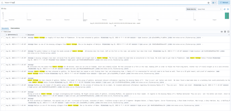231x111 pixels.
Task: Expand the 'Auburn Village is roughly 4-5 hours' document
Action: tap(2, 38)
